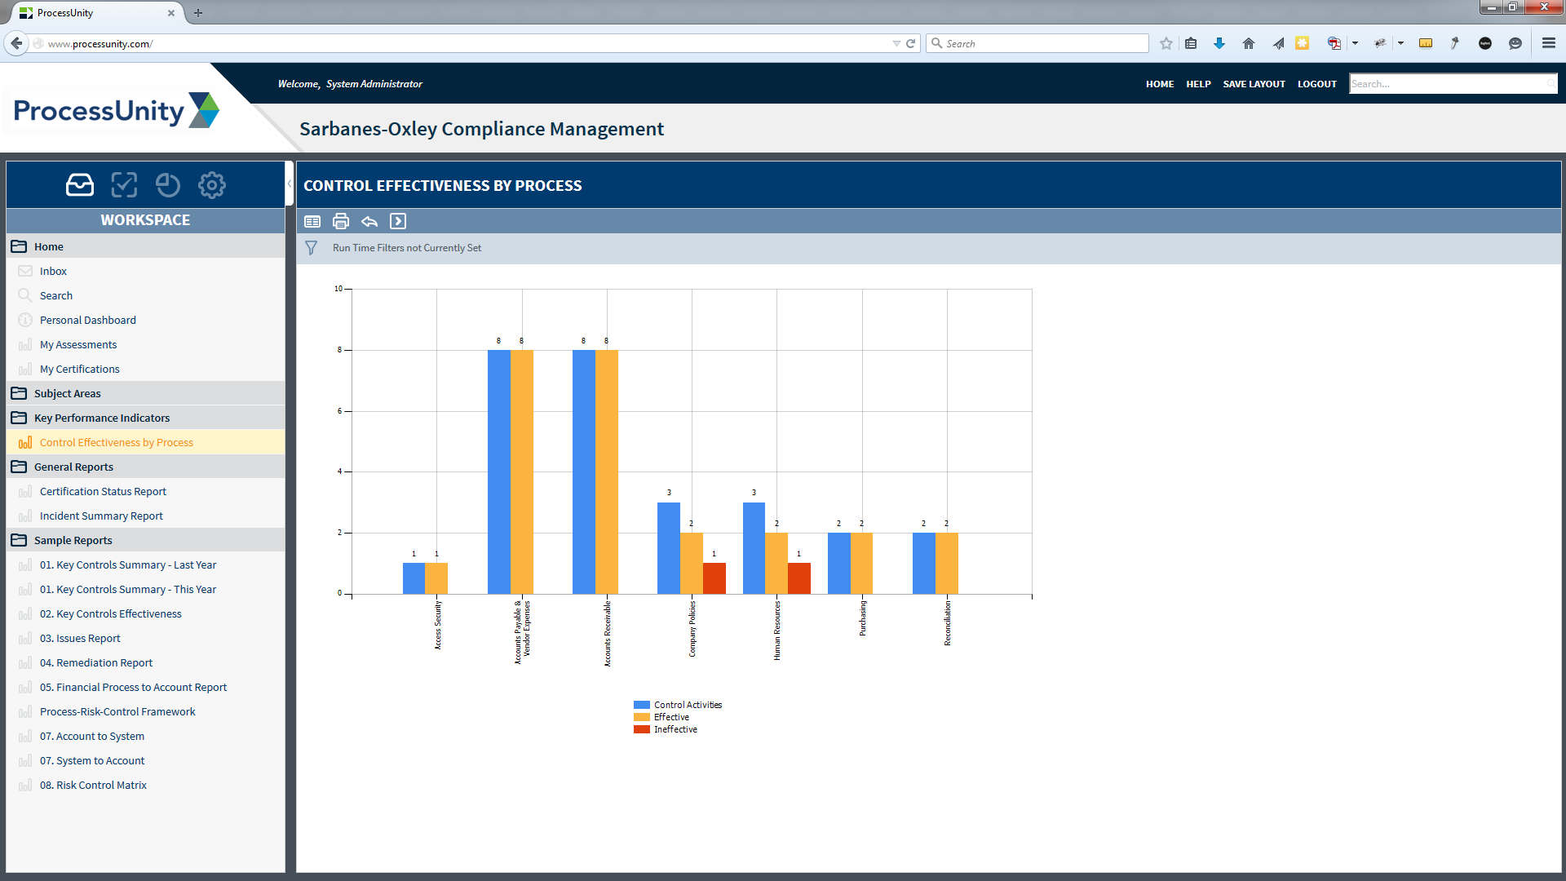
Task: Focus the browser search box
Action: 1037,43
